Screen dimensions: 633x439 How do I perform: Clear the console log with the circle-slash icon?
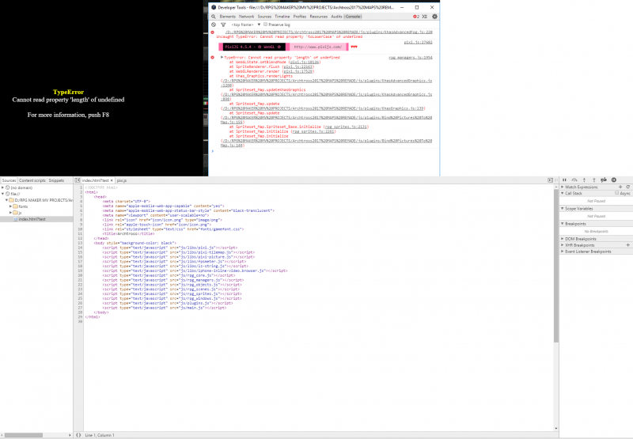[214, 25]
